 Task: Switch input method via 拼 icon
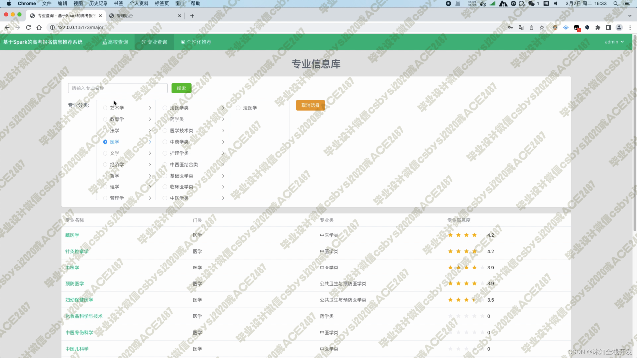[546, 3]
